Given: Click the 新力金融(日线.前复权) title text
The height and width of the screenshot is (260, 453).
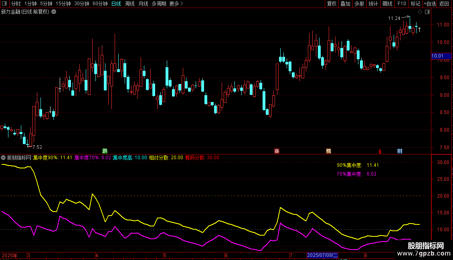Looking at the screenshot, I should point(25,12).
